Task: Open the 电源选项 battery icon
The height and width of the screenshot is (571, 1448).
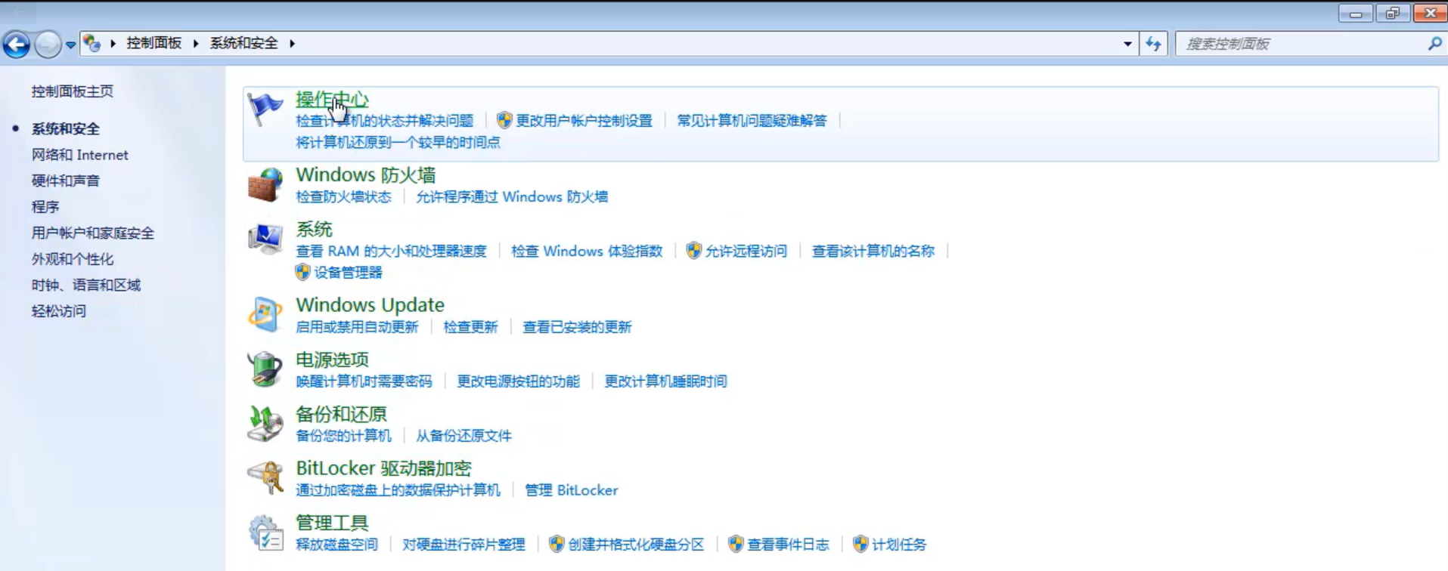Action: tap(265, 369)
